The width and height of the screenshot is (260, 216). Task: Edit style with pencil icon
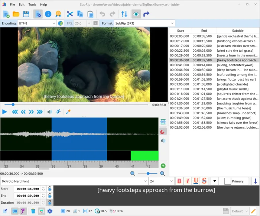[x=253, y=211]
